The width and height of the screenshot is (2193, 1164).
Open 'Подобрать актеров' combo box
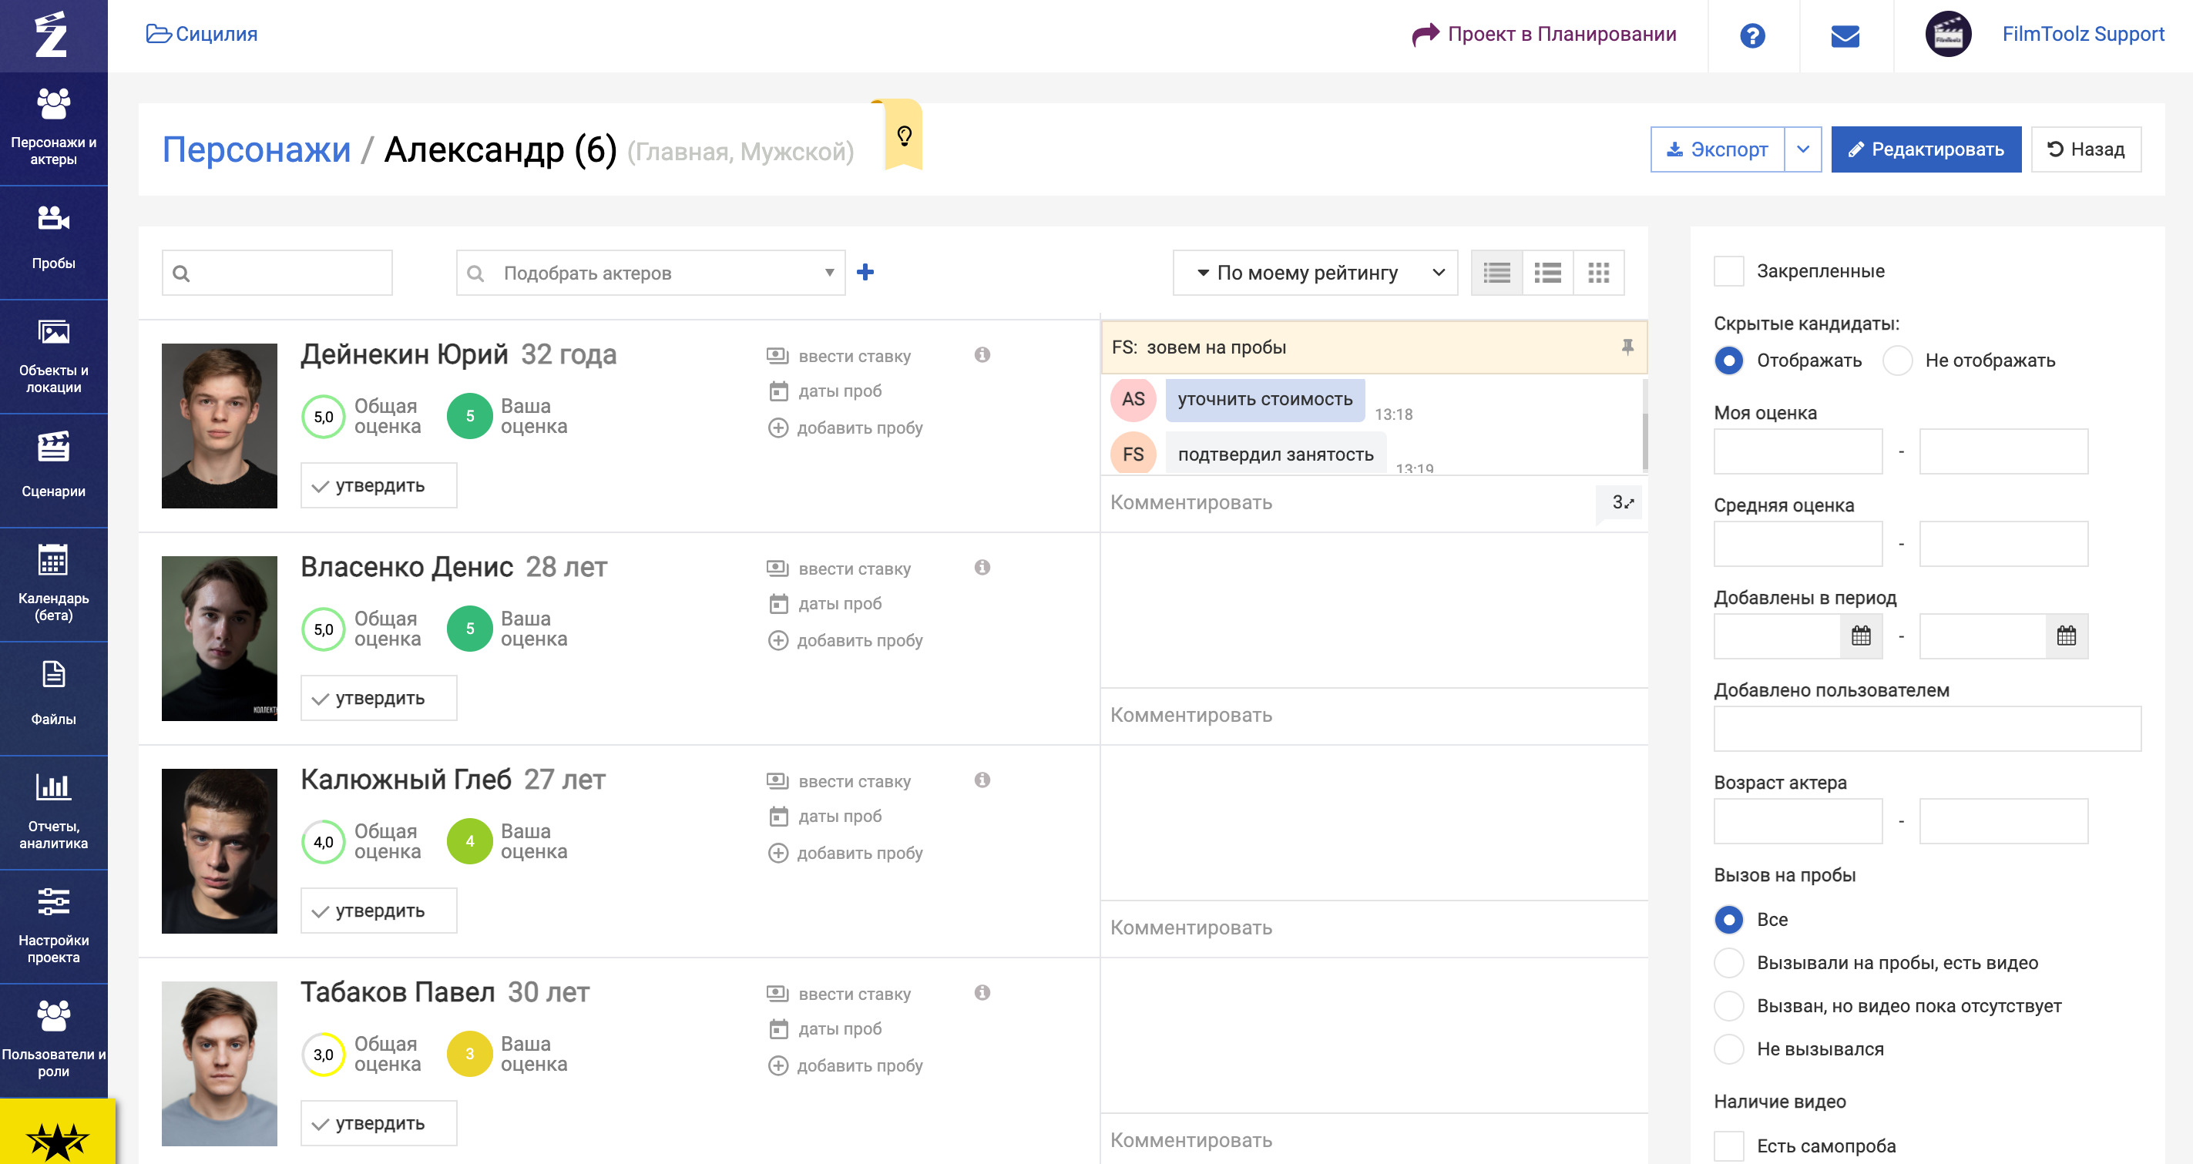coord(650,272)
